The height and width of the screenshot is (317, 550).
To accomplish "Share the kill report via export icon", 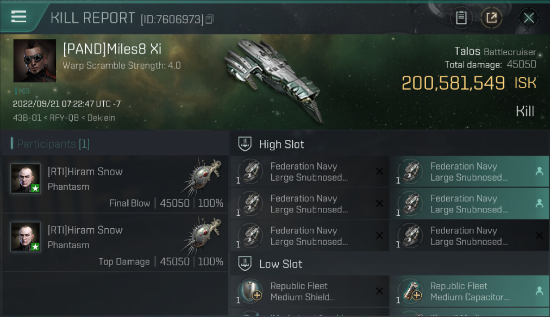I will pos(491,18).
